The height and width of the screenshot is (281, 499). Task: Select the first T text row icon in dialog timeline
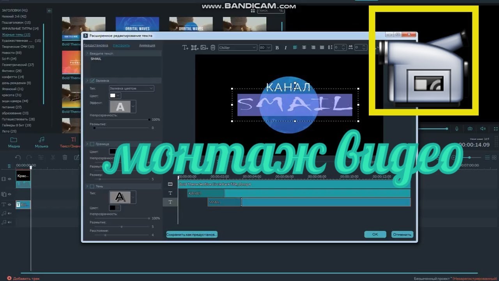click(x=170, y=193)
